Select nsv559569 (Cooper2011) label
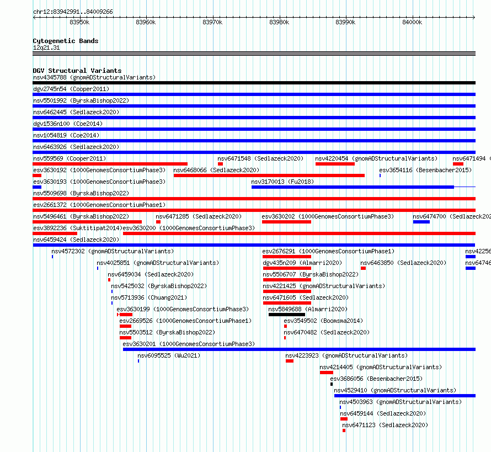This screenshot has width=491, height=452. (70, 158)
